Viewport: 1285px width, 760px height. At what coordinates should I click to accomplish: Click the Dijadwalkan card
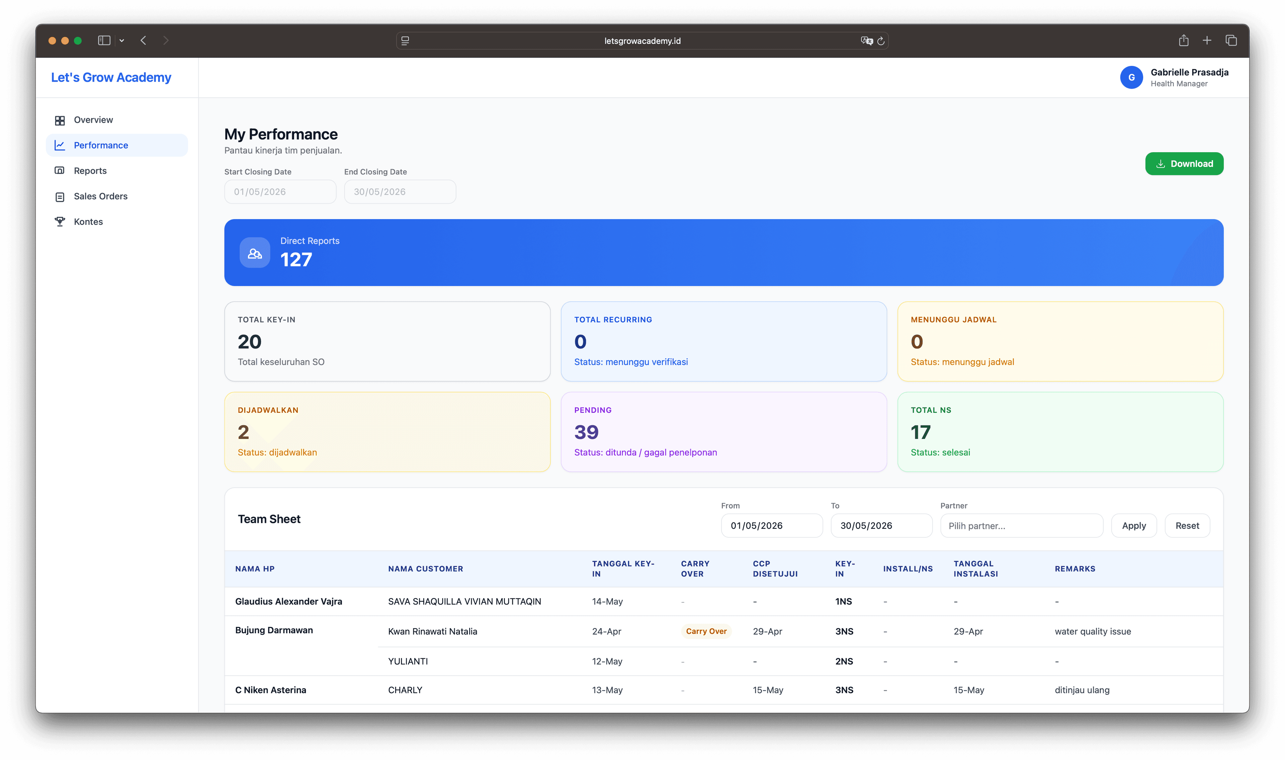(387, 432)
